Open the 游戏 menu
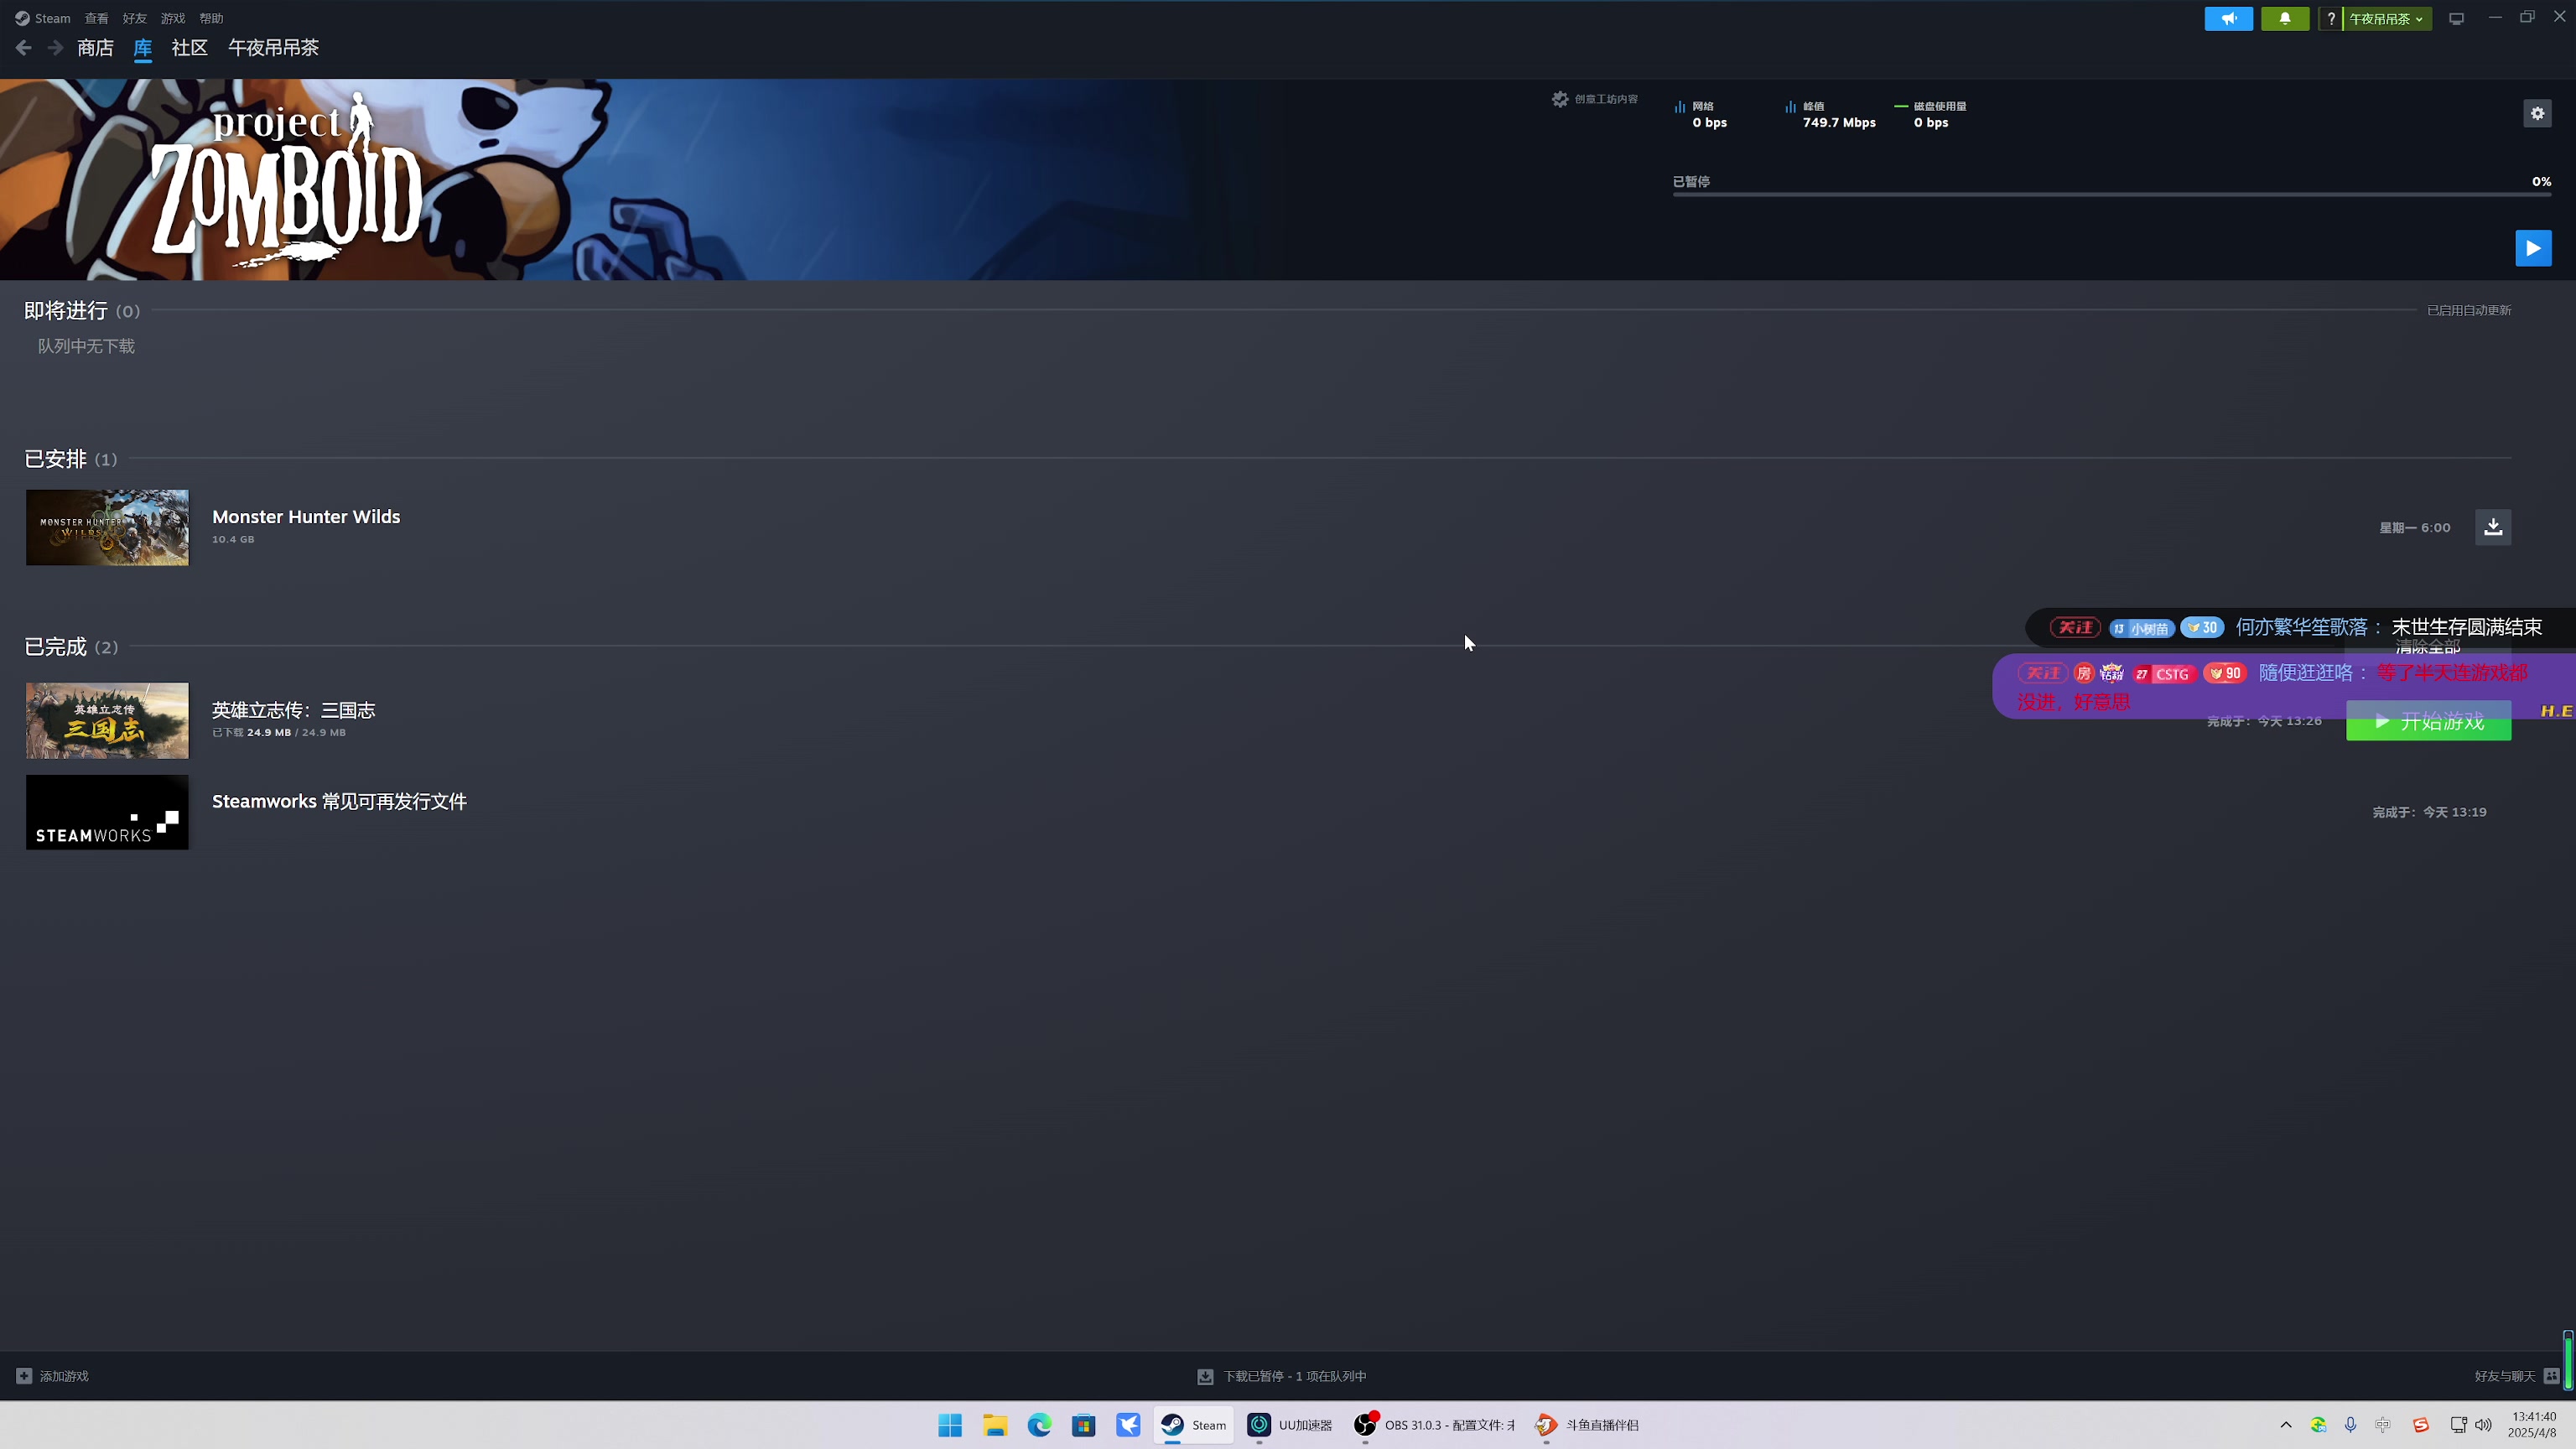Viewport: 2576px width, 1449px height. [x=173, y=18]
